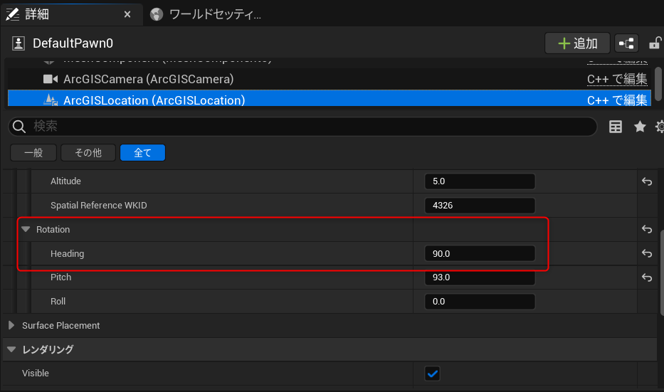
Task: Click the Heading value field
Action: coord(480,253)
